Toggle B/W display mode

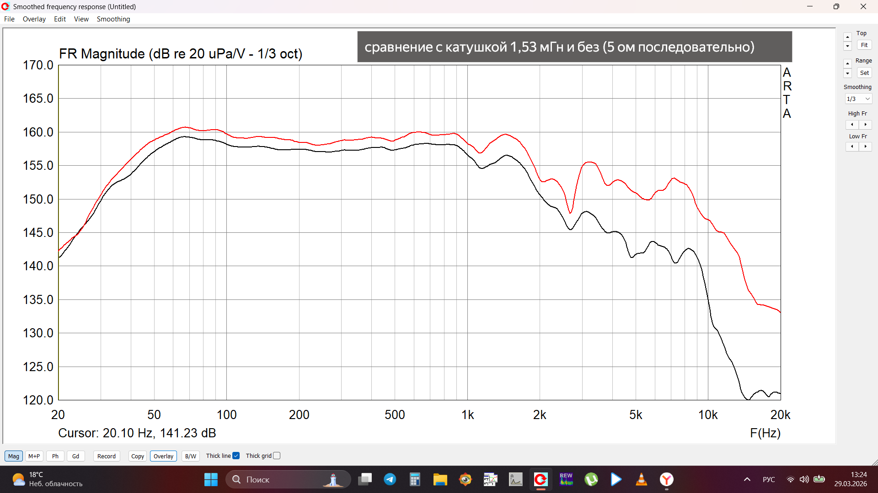pyautogui.click(x=190, y=456)
